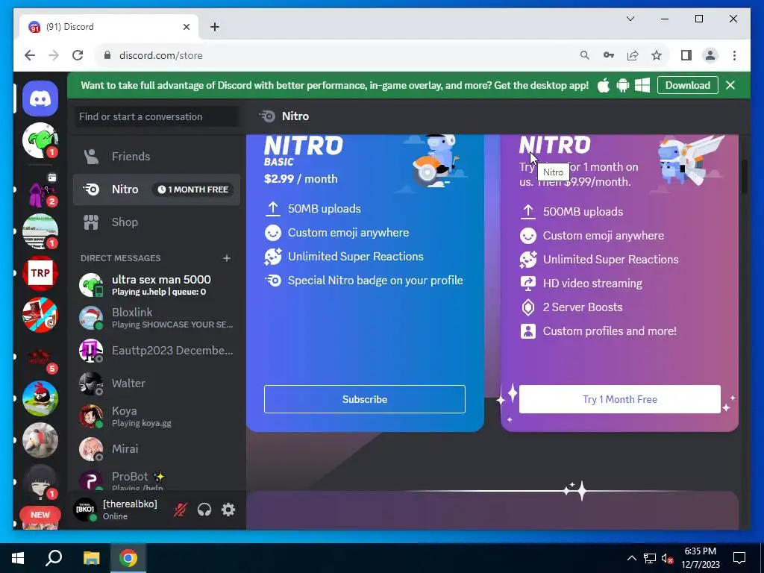Open DM with ultra sex man 5000
764x573 pixels.
tap(157, 285)
